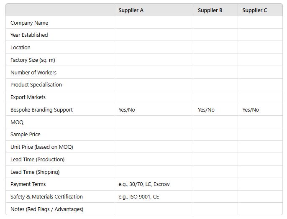
Task: Select the Unit Price (based on MOQ) label
Action: 42,147
